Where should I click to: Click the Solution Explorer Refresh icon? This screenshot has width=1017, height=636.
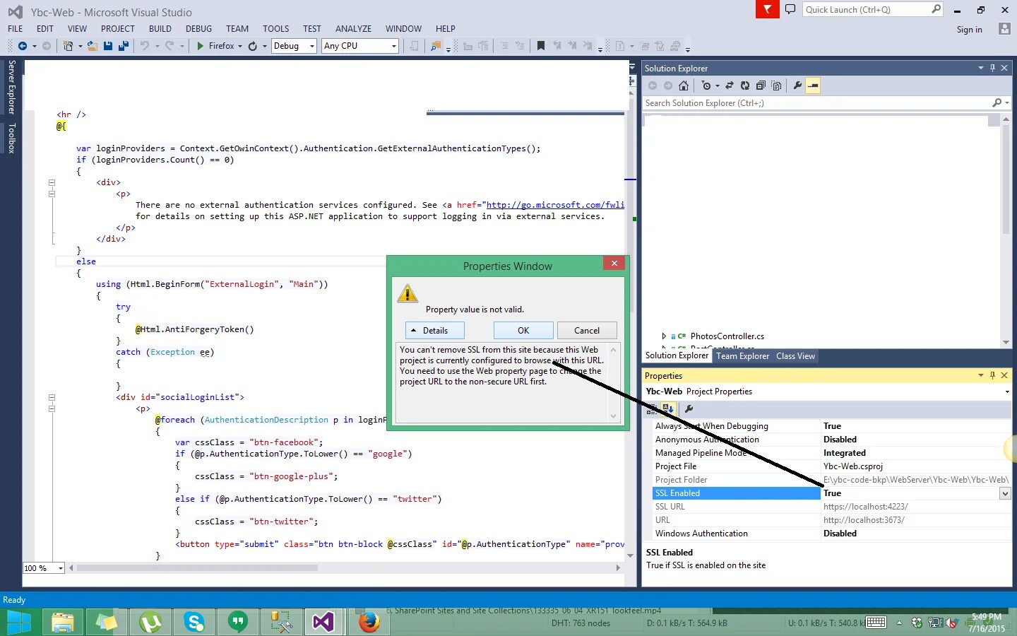point(745,86)
